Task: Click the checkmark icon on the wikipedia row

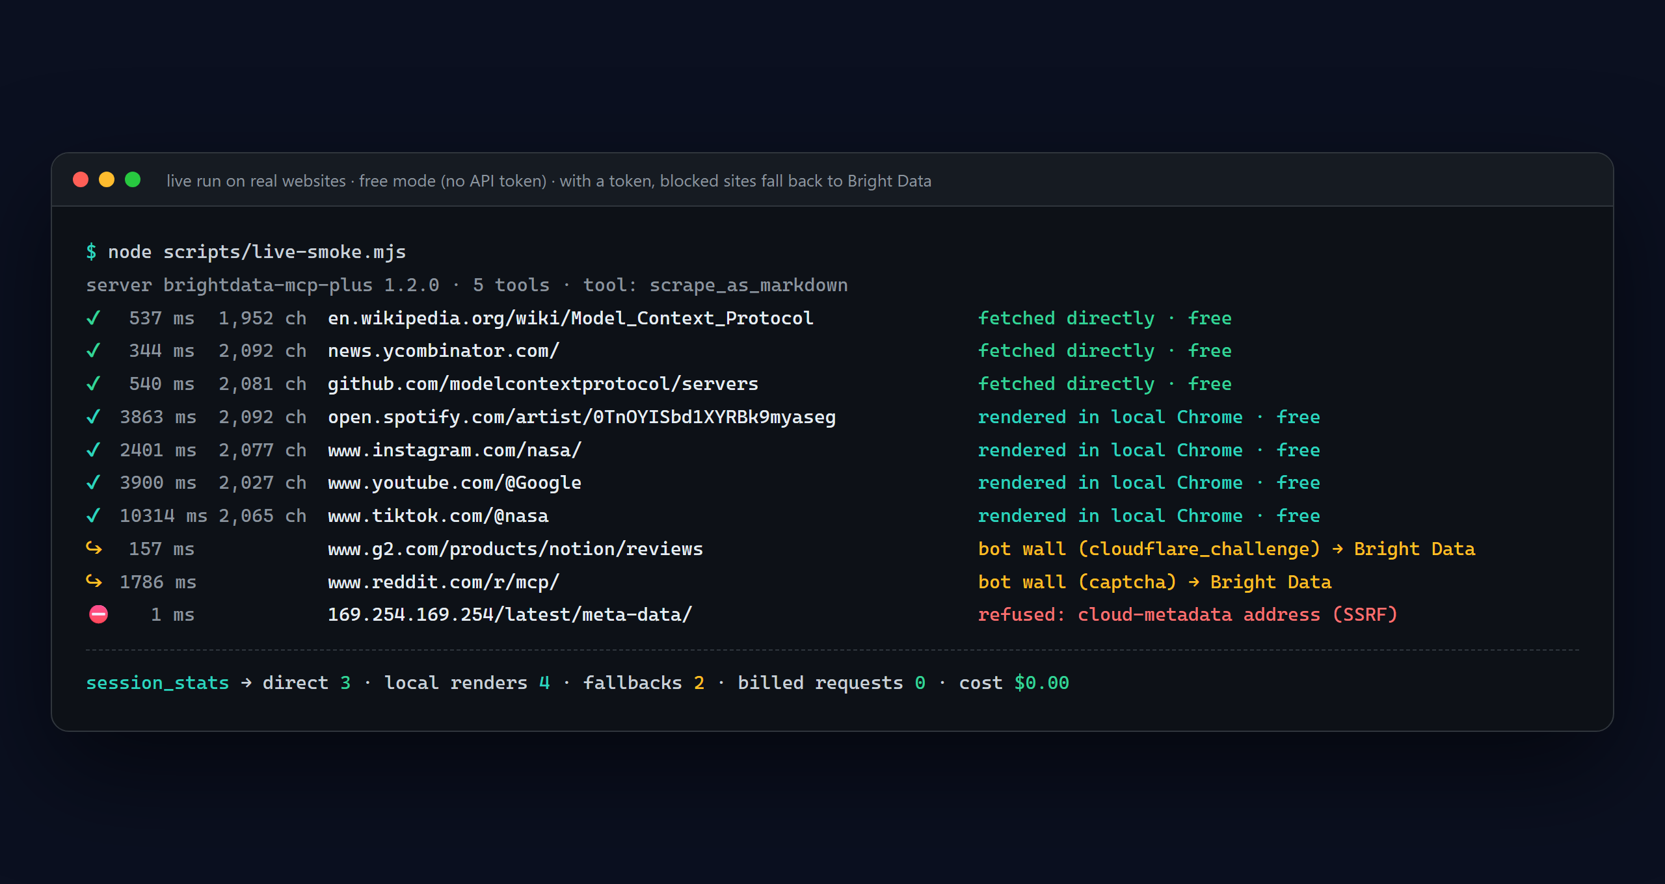Action: point(94,318)
